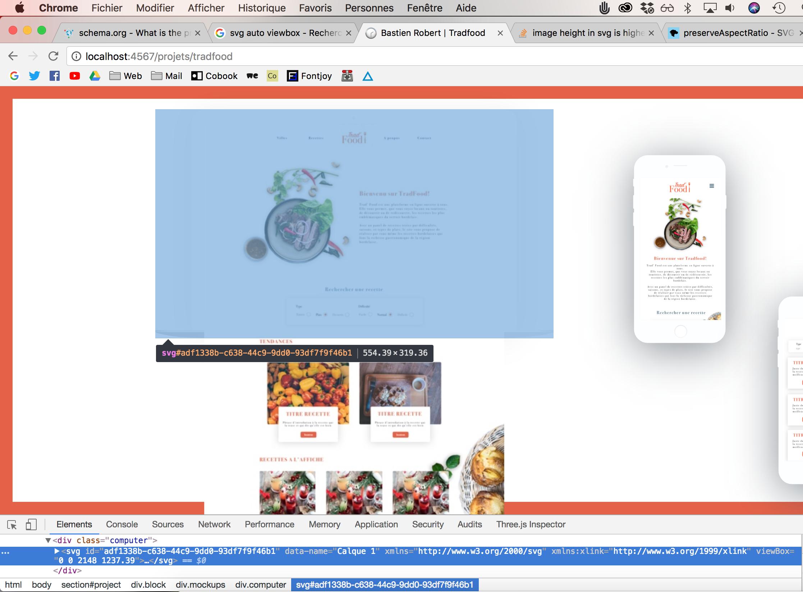Open Siri from menu bar
Viewport: 803px width, 592px height.
pos(754,8)
